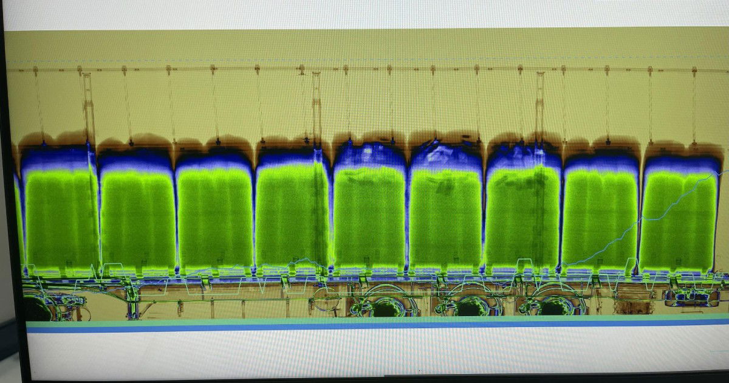Select the center vertical support post near the roof
The height and width of the screenshot is (383, 729).
tap(316, 106)
